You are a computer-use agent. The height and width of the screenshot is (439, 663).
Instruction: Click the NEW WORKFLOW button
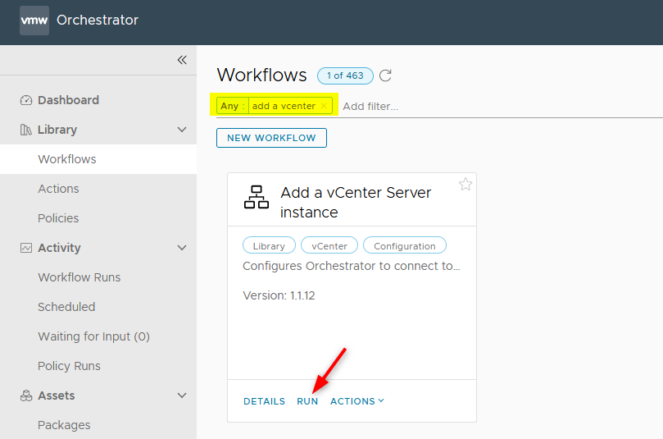271,138
